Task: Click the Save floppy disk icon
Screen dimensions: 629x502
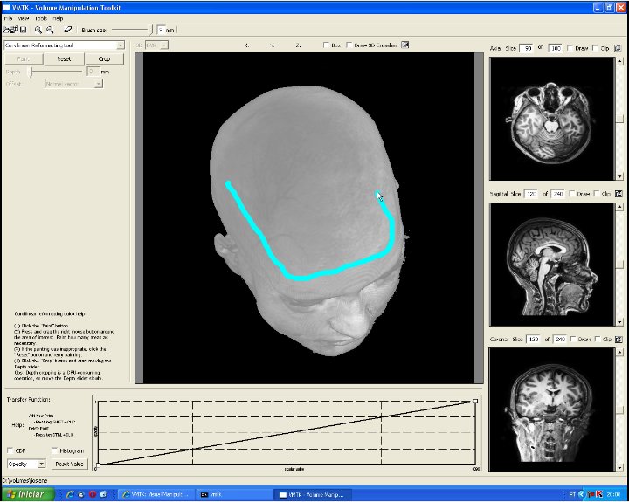Action: 24,30
